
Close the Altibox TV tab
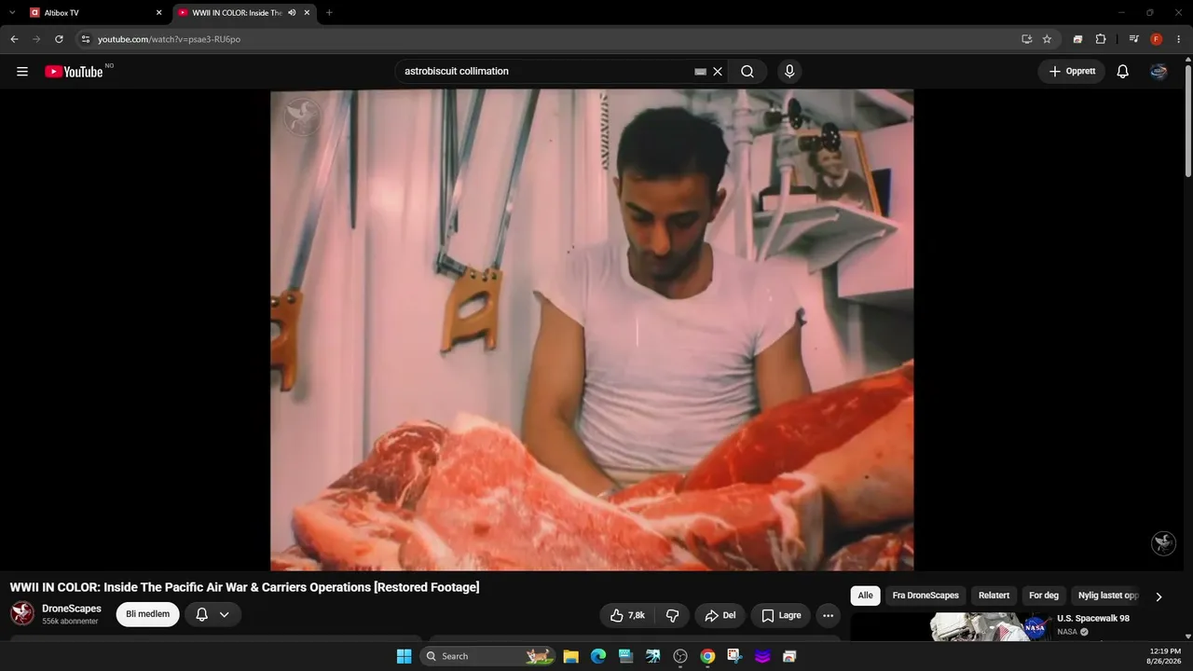pos(158,13)
